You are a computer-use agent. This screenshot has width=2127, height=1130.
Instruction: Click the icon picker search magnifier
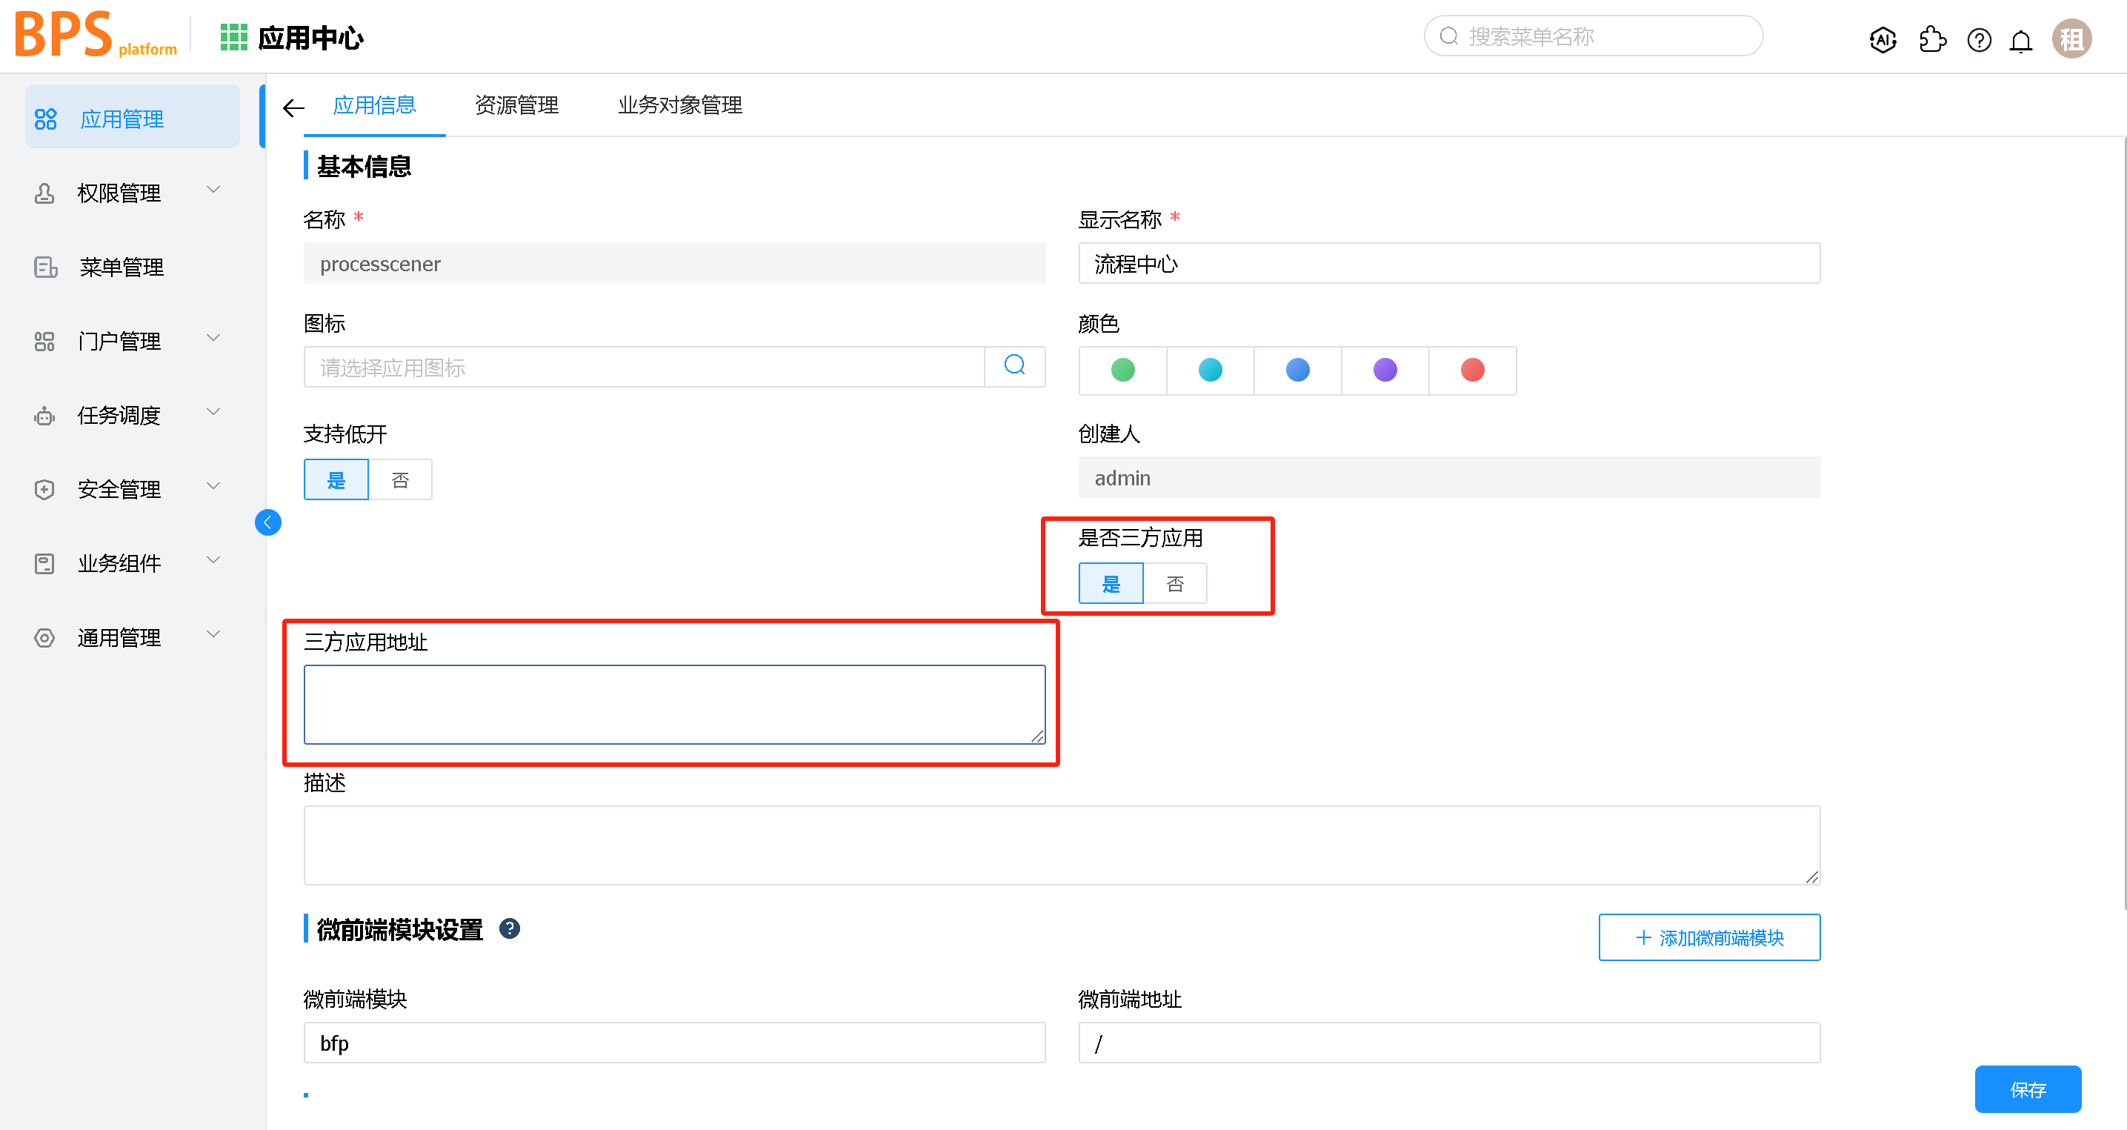click(1015, 366)
